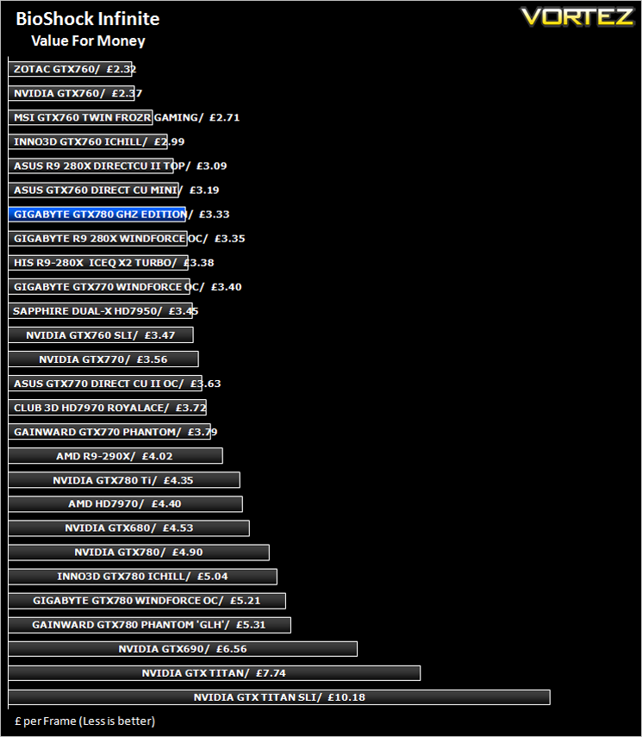Image resolution: width=642 pixels, height=737 pixels.
Task: Select the NVIDIA GTX680 £4.53 bar
Action: pyautogui.click(x=129, y=528)
